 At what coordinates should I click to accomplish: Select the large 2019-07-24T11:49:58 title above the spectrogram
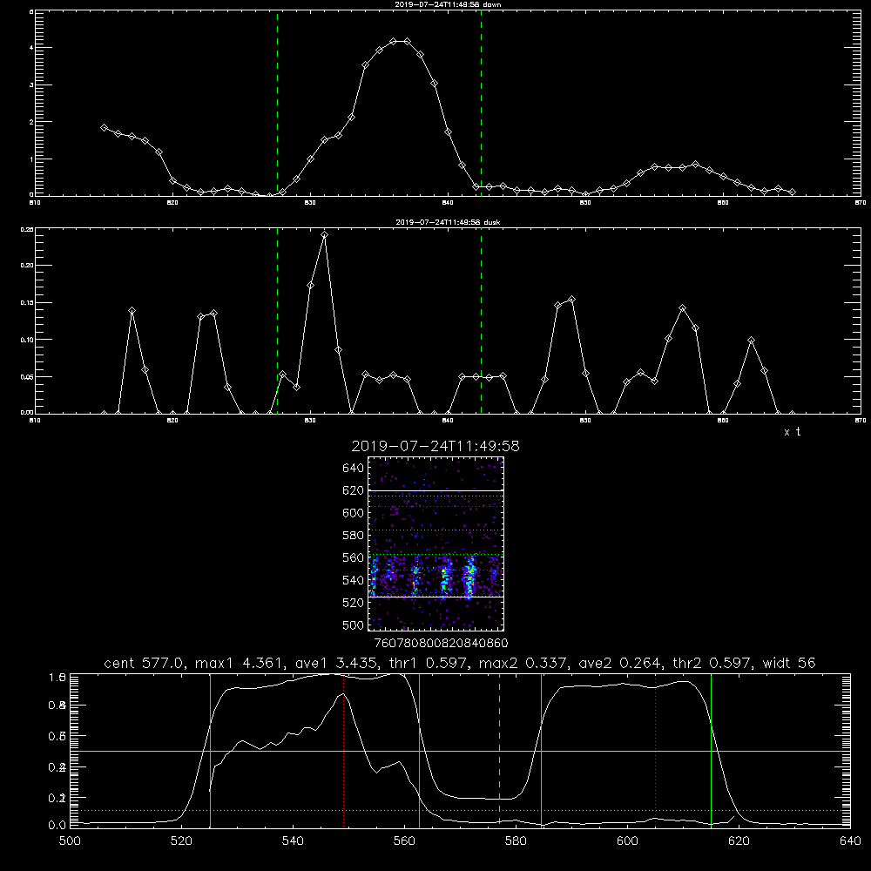pos(435,446)
